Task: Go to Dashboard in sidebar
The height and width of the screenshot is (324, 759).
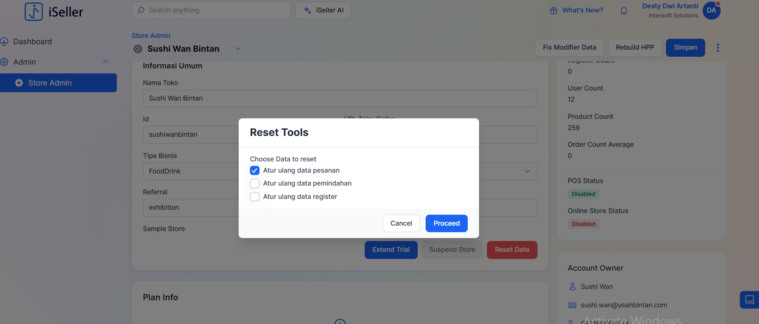Action: (33, 42)
